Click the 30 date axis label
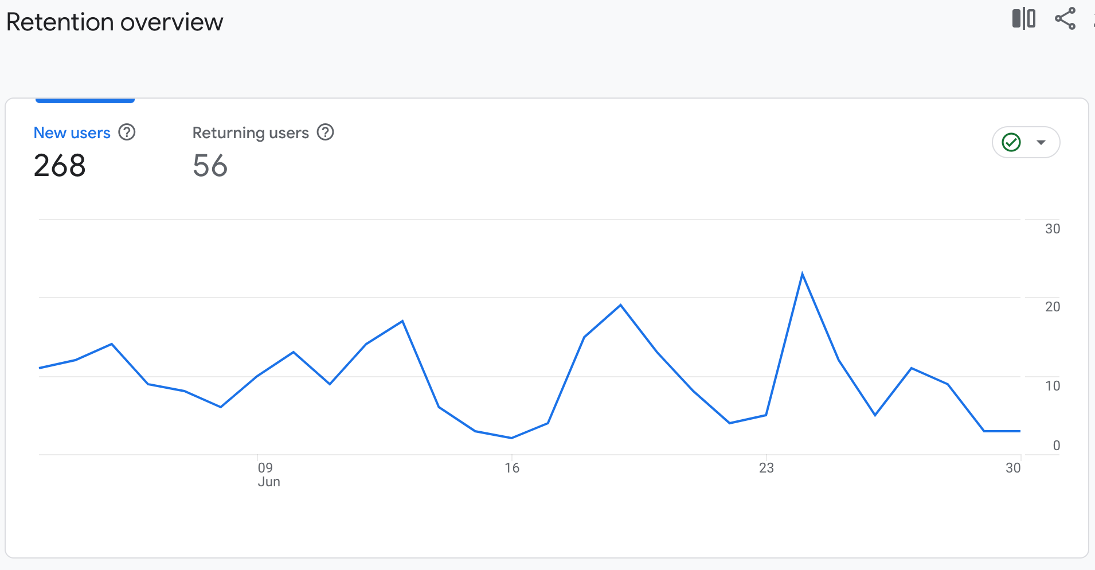The width and height of the screenshot is (1095, 570). coord(1013,468)
